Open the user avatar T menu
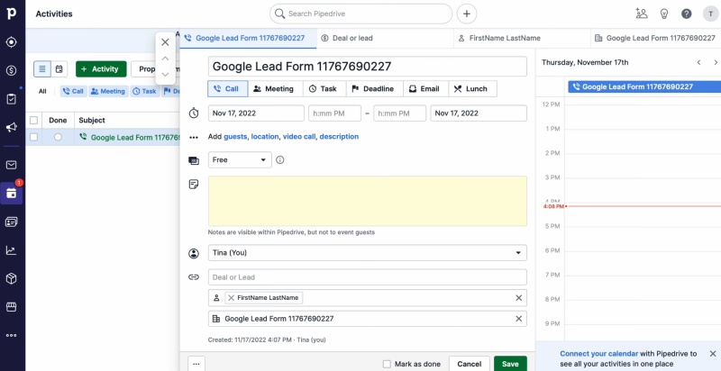Screen dimensions: 721x371 point(711,14)
